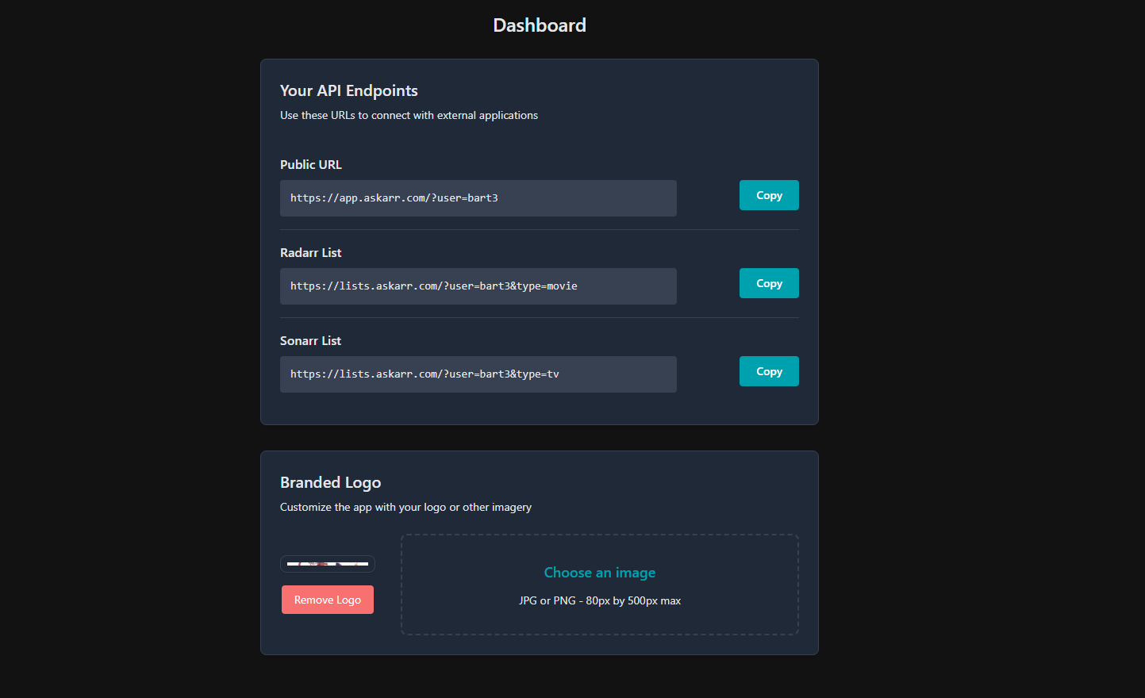Select the Sonarr List URL field

(478, 374)
